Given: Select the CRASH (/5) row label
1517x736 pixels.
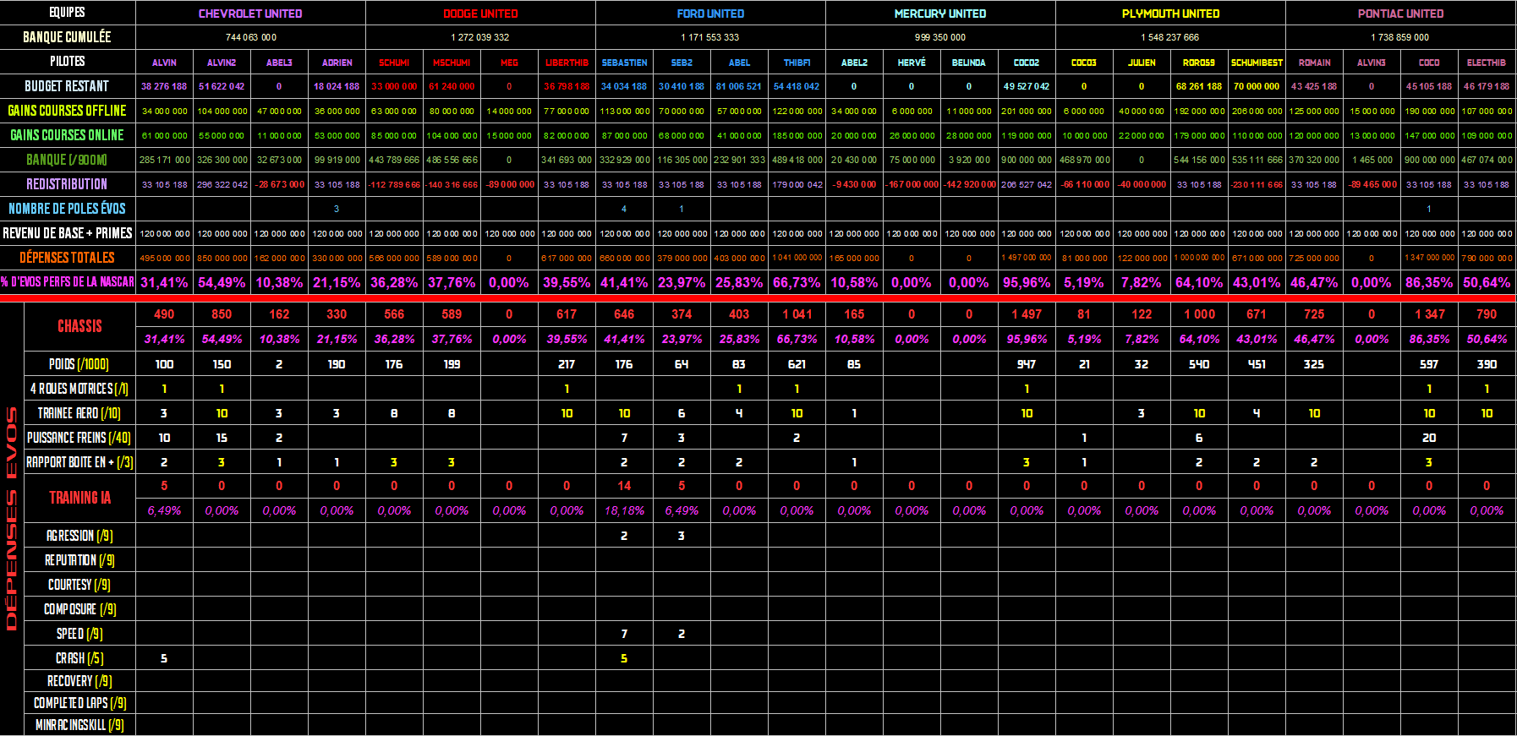Looking at the screenshot, I should click(x=79, y=658).
